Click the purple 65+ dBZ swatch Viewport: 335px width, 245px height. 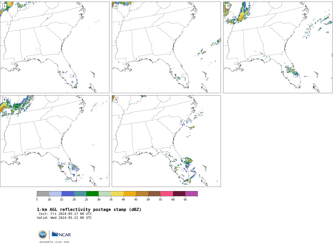point(192,194)
